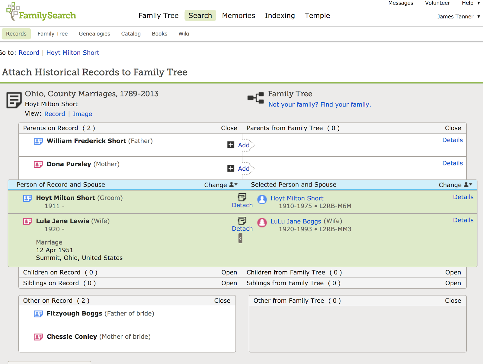Click the FamilySearch logo

coord(41,12)
